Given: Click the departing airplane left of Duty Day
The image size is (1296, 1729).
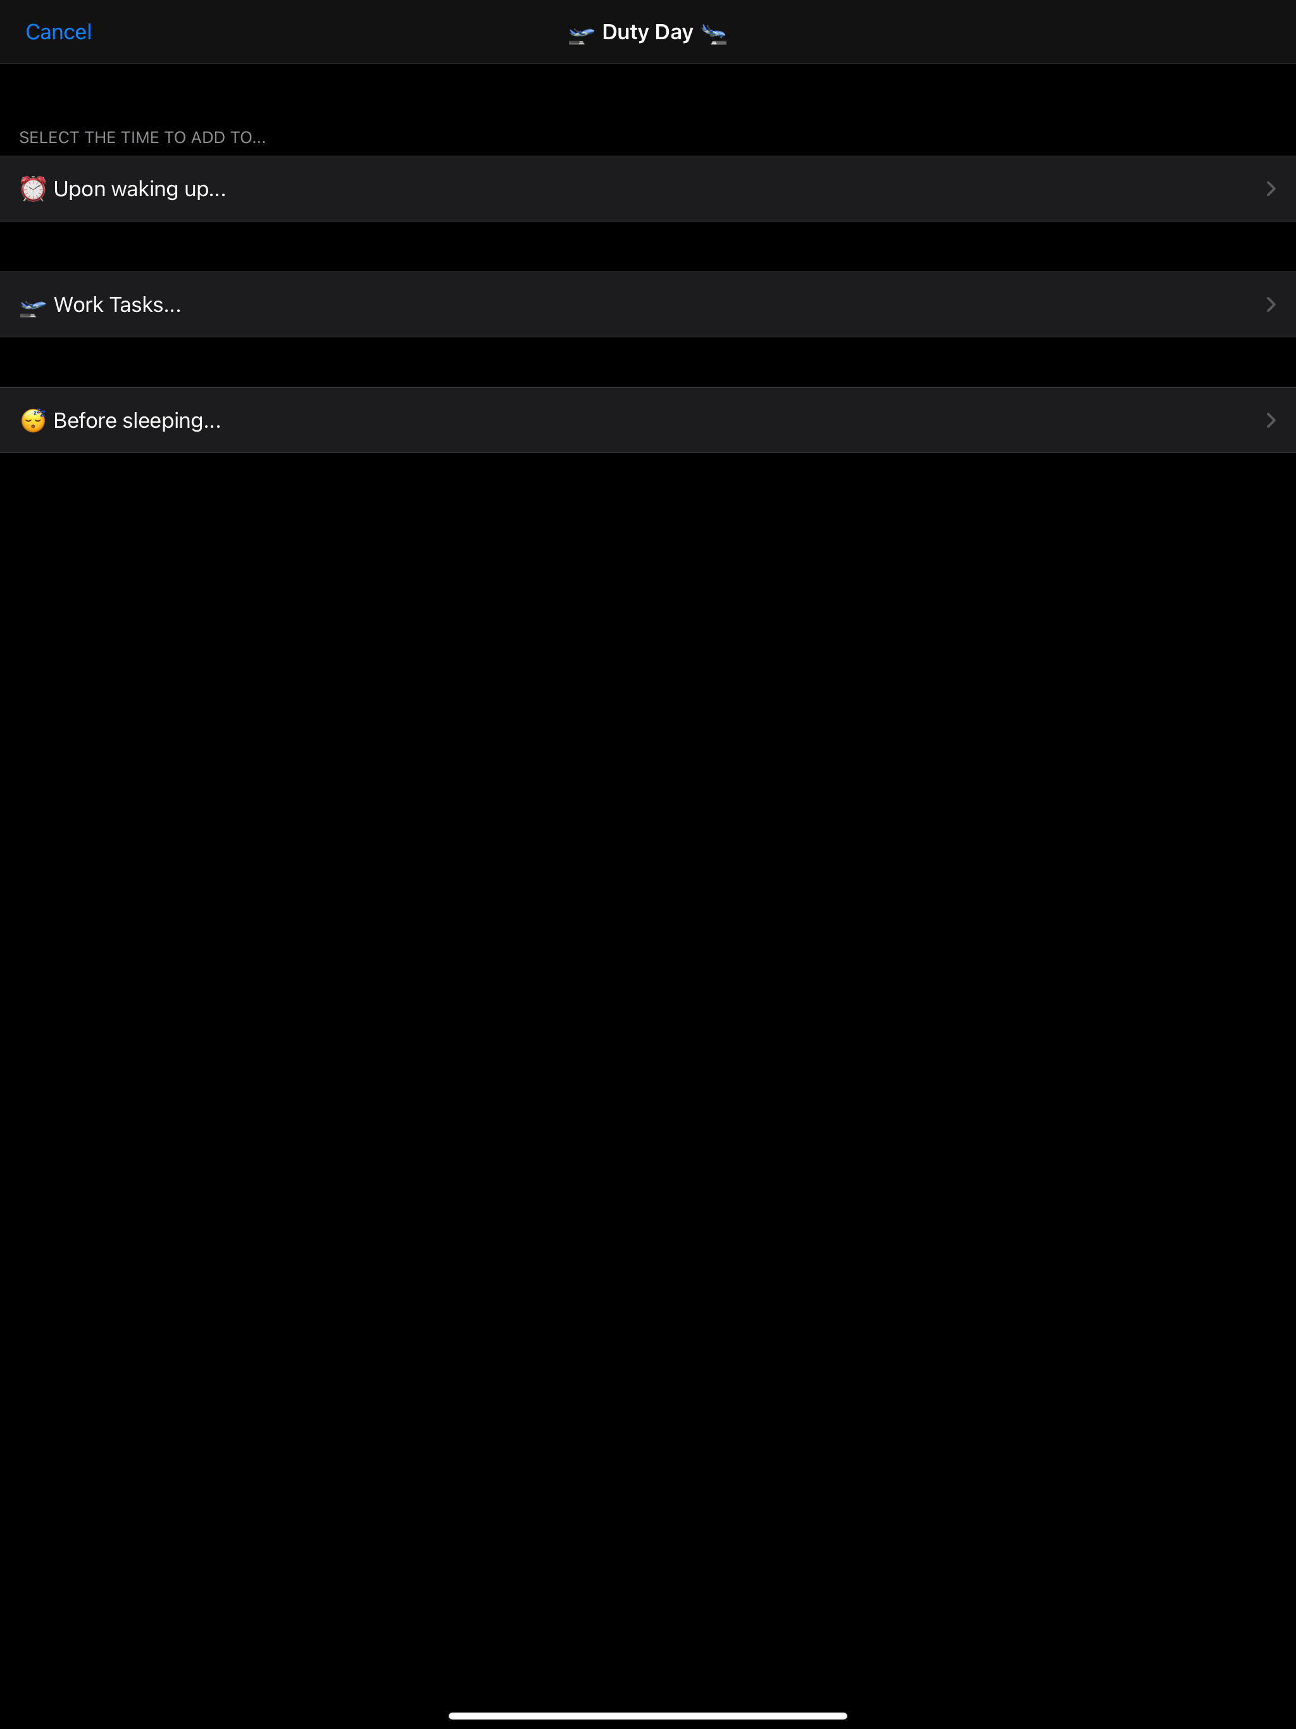Looking at the screenshot, I should 582,34.
